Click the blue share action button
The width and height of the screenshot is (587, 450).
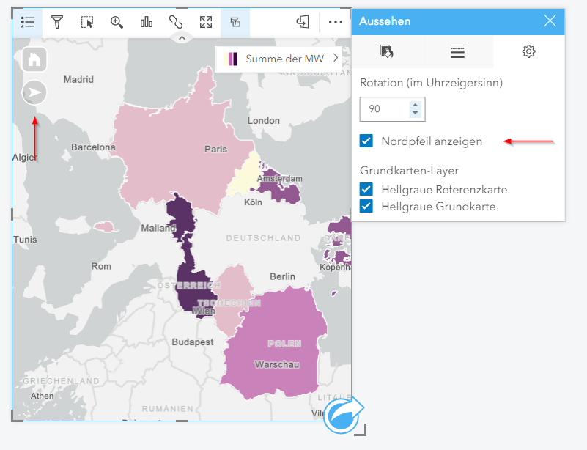point(342,416)
